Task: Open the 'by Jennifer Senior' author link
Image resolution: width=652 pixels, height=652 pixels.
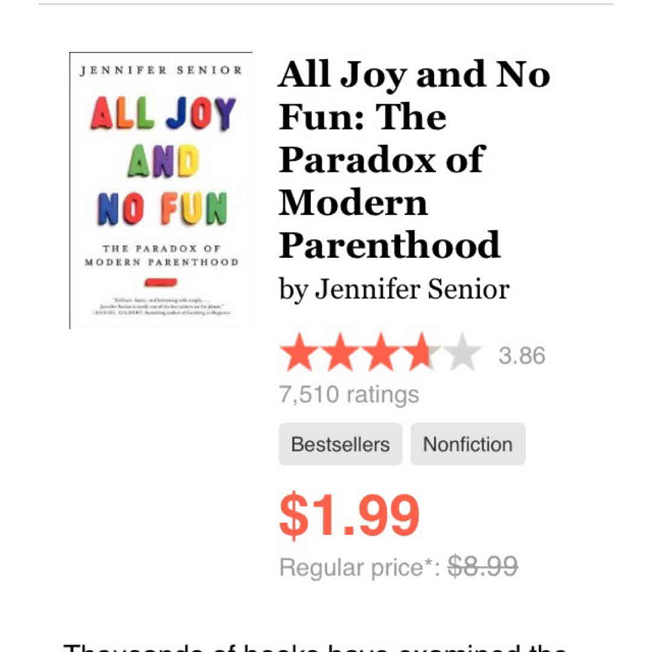Action: 394,289
